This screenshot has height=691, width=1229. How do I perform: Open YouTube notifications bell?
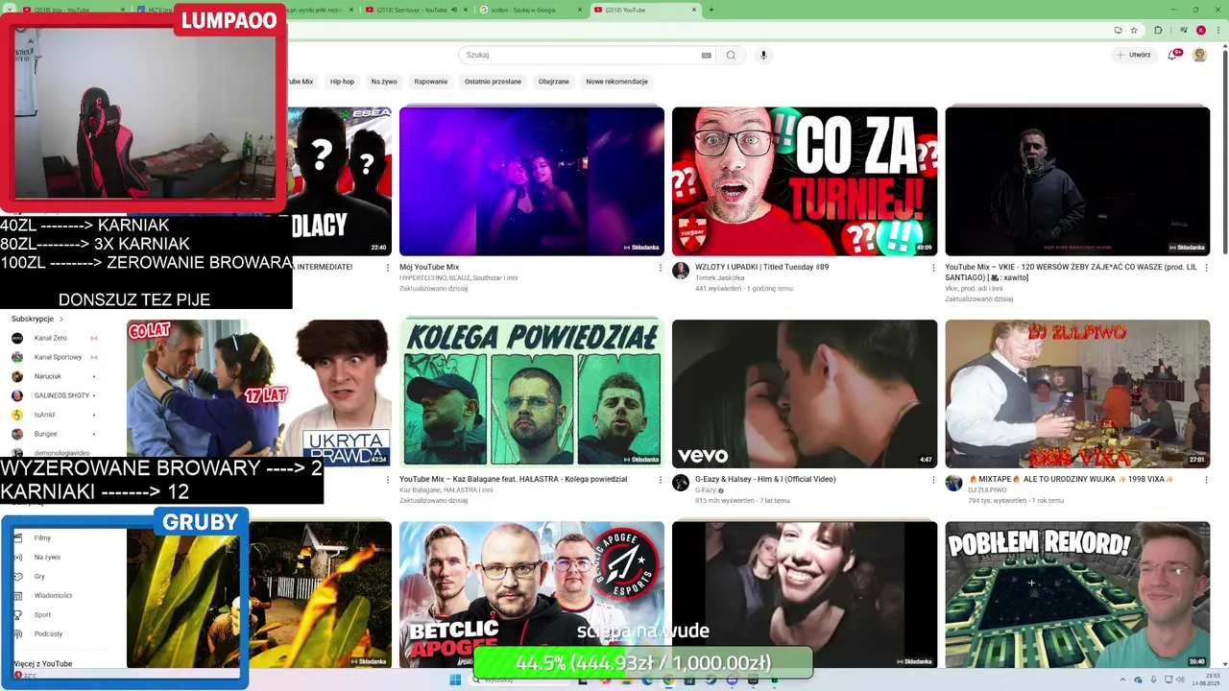[x=1172, y=55]
